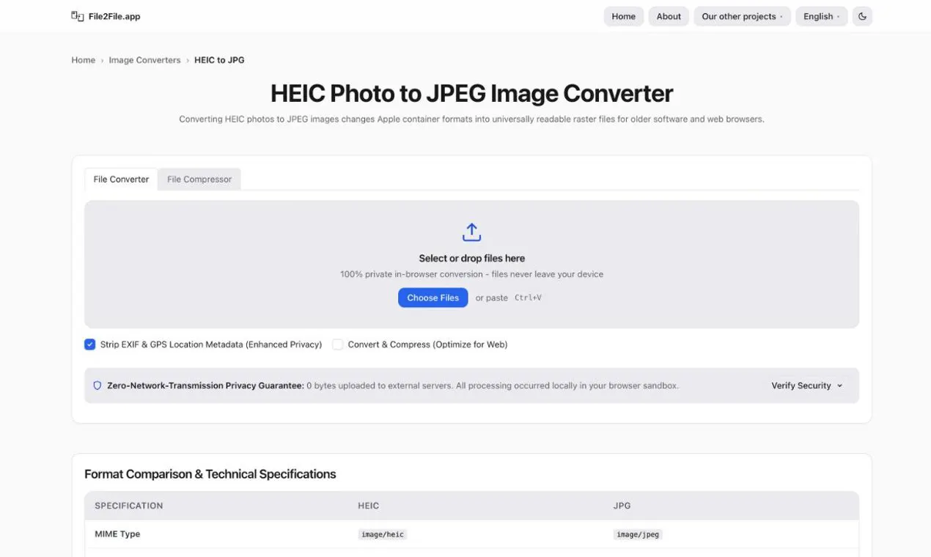This screenshot has width=931, height=557.
Task: Open the English language dropdown
Action: 822,16
